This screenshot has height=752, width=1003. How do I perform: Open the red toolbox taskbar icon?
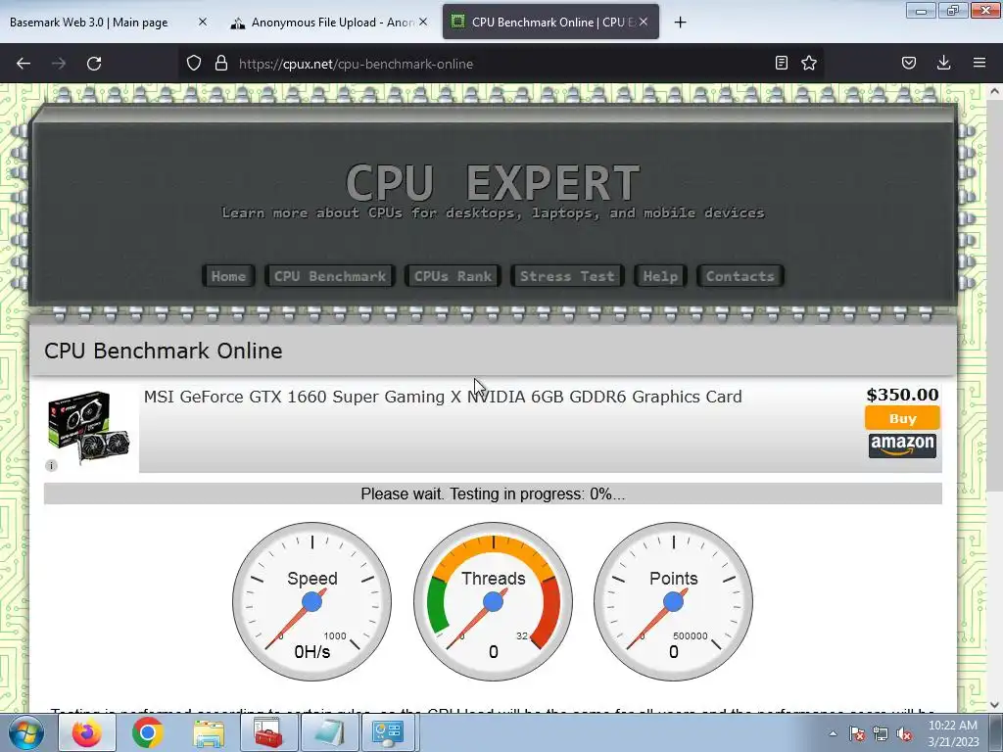point(268,732)
